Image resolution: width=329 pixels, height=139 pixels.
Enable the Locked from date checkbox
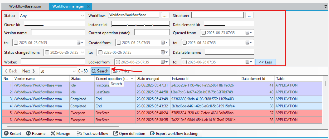coord(118,62)
